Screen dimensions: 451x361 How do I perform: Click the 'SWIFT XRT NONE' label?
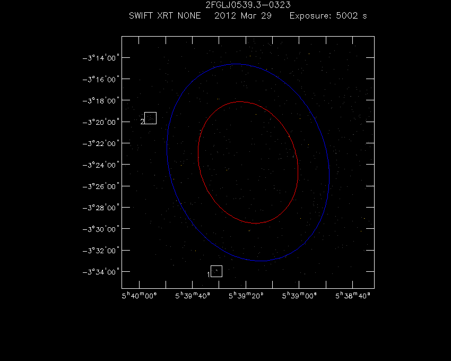pyautogui.click(x=165, y=15)
